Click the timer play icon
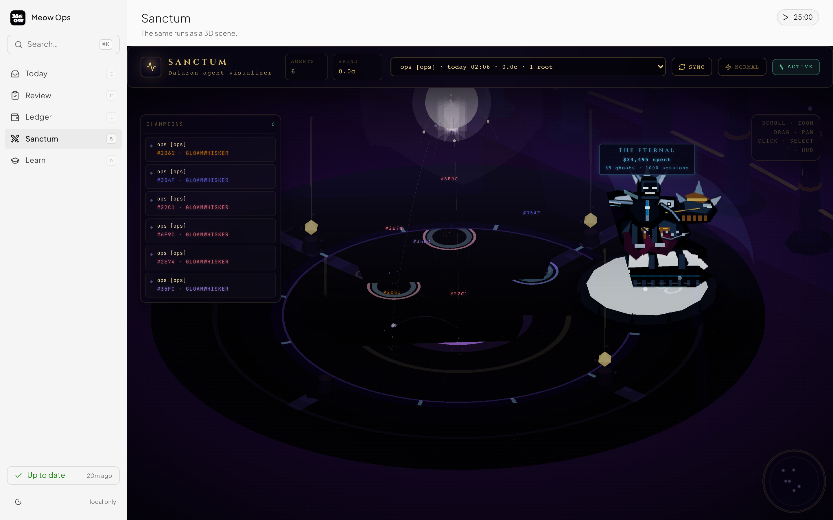The height and width of the screenshot is (520, 833). [x=785, y=17]
